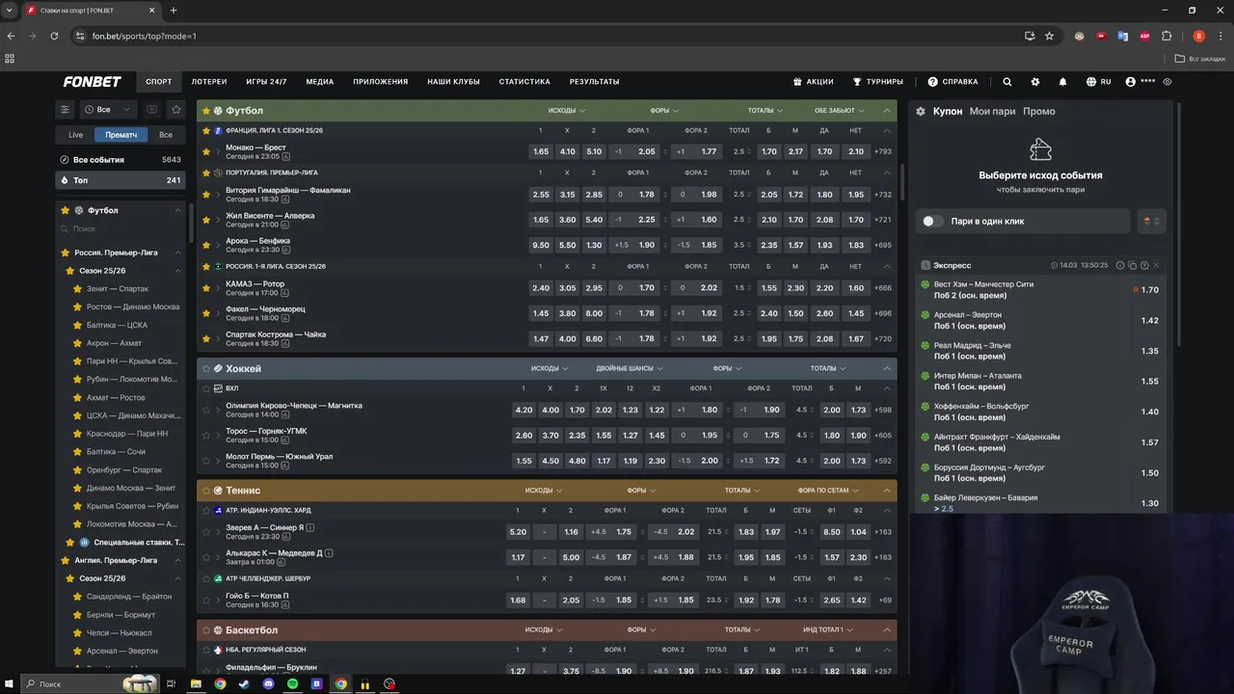The image size is (1234, 694).
Task: Select 9.50 odds for Арока win
Action: [x=541, y=245]
